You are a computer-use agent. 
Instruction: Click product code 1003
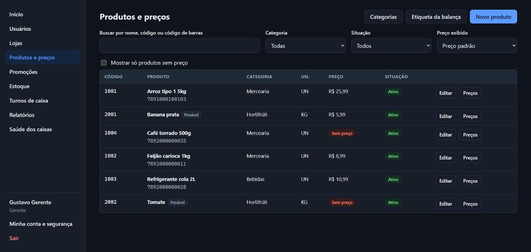click(111, 179)
